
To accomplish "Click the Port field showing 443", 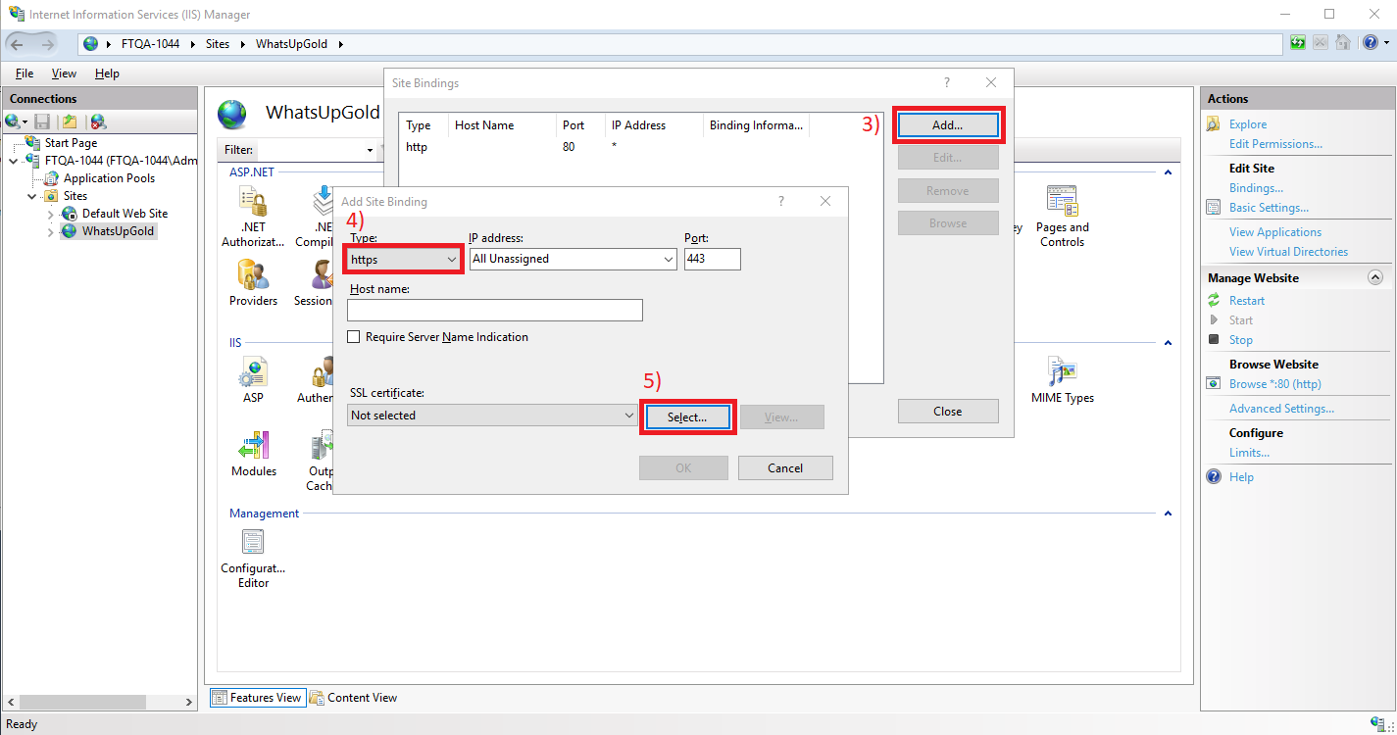I will point(713,259).
